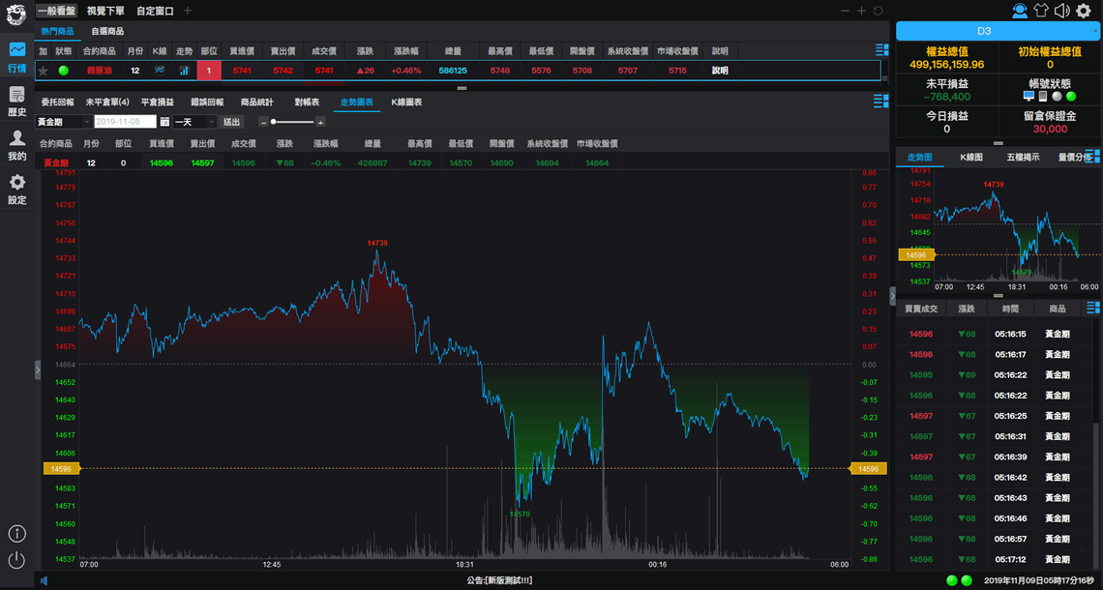Click the shirt skin theme icon
The image size is (1103, 590).
1041,11
